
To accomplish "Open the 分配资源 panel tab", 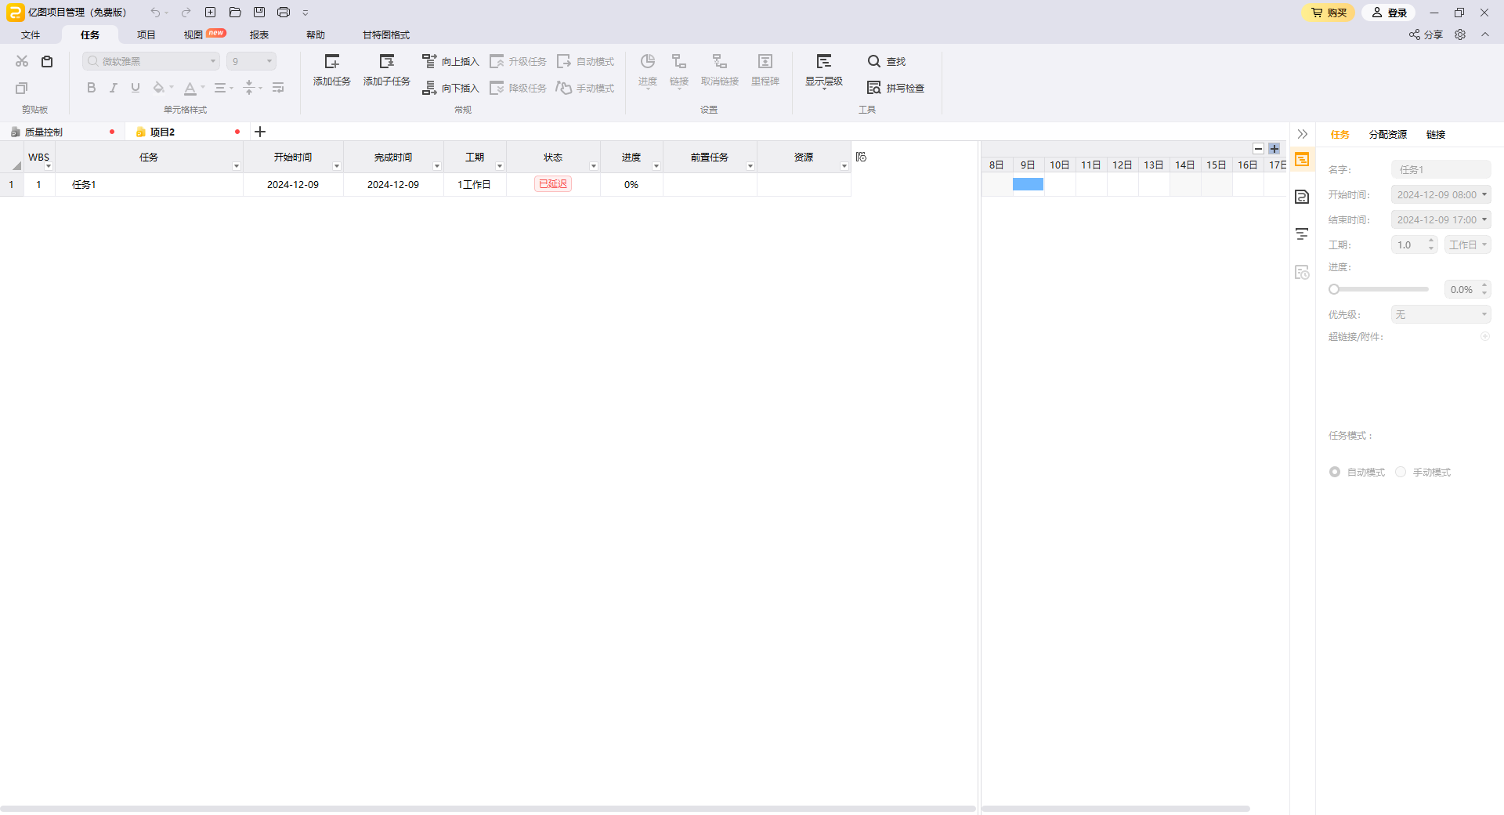I will (1388, 134).
